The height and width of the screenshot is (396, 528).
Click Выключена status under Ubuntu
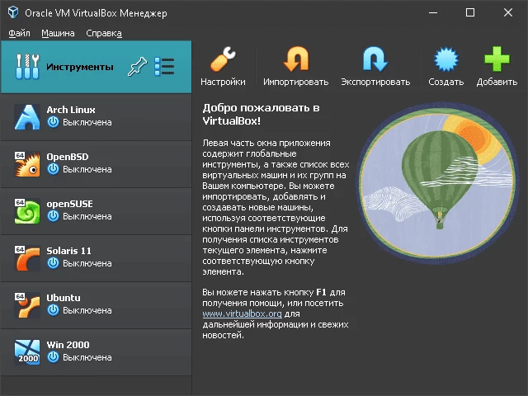pyautogui.click(x=87, y=310)
